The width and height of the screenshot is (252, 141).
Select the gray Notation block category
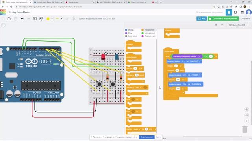(131, 36)
